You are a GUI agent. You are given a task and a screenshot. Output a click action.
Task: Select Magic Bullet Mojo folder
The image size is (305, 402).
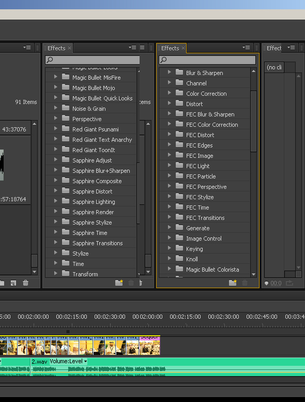point(94,88)
